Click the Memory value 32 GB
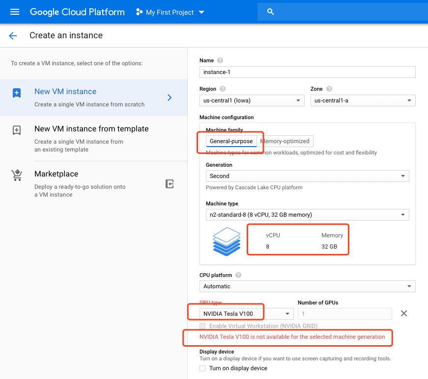Image resolution: width=428 pixels, height=379 pixels. point(329,247)
